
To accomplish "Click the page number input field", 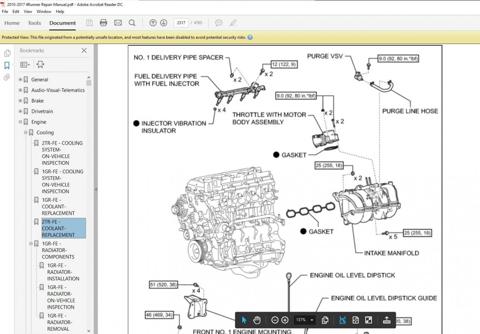I will [181, 23].
